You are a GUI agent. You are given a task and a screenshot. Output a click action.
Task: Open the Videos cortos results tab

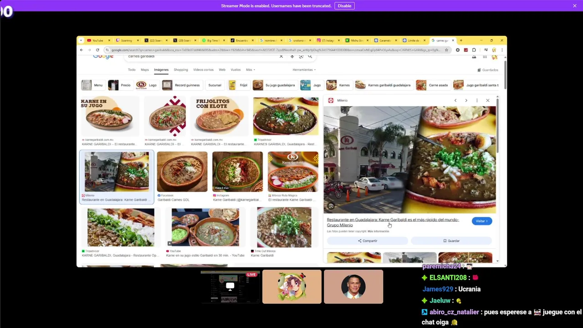tap(203, 70)
